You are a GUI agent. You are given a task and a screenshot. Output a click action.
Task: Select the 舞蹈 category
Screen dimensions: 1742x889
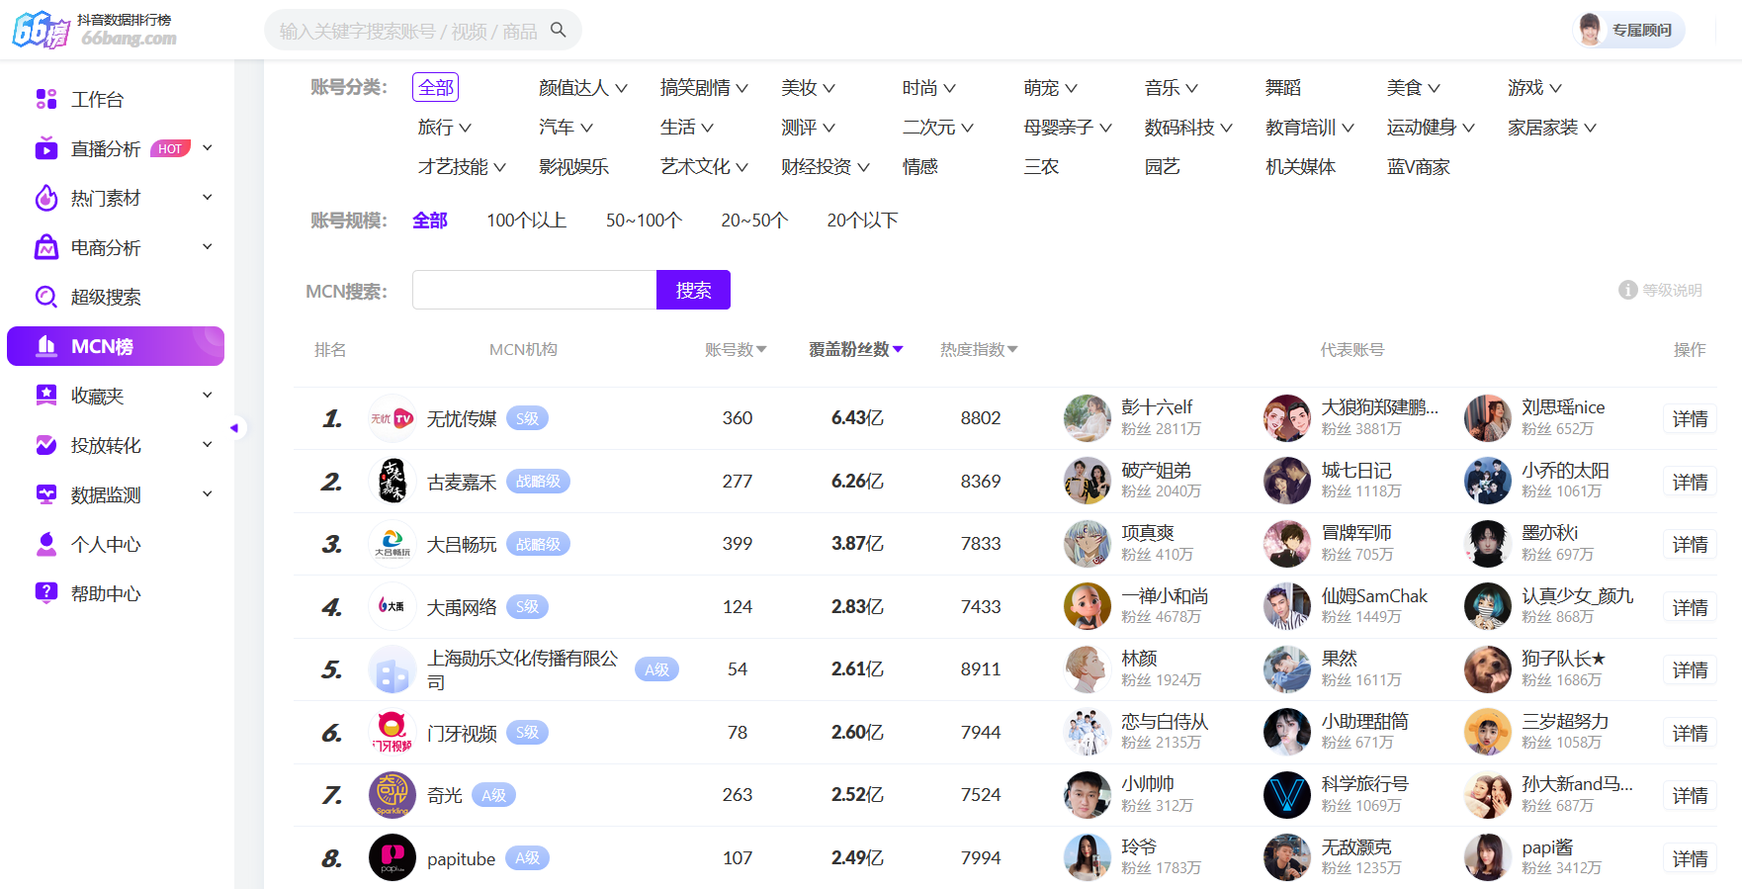tap(1283, 88)
